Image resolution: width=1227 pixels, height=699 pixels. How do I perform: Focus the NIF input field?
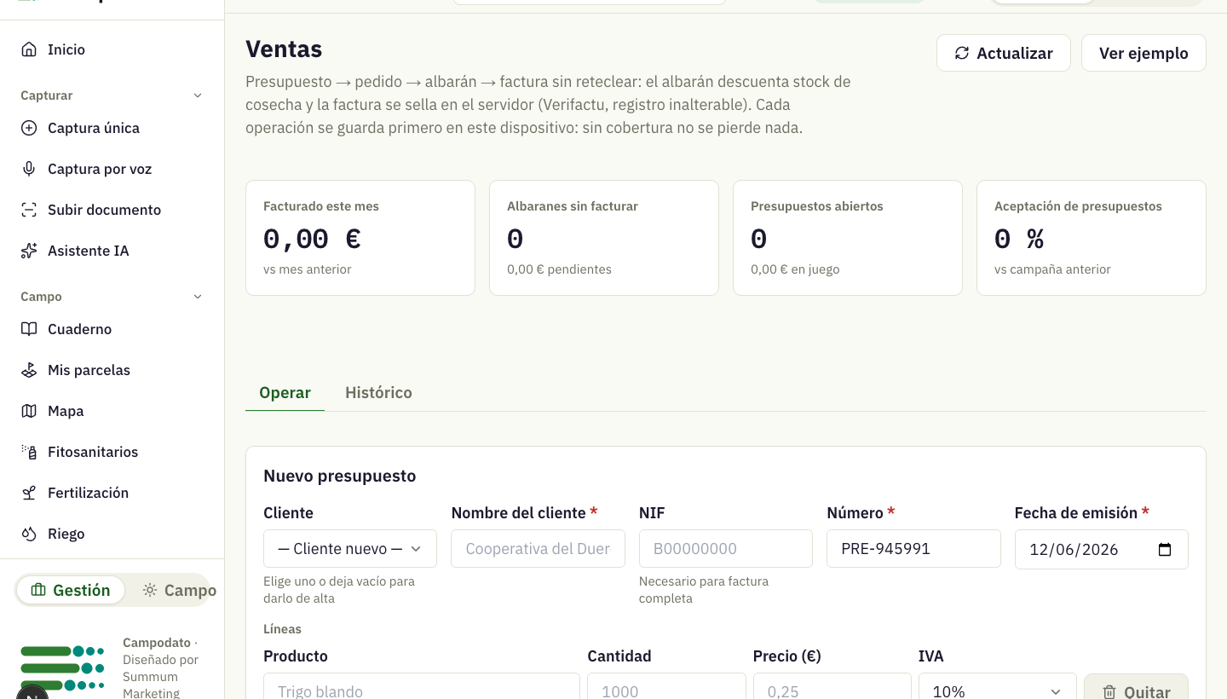[x=726, y=549]
